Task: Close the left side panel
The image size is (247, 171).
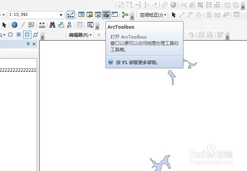Action: coord(34,44)
